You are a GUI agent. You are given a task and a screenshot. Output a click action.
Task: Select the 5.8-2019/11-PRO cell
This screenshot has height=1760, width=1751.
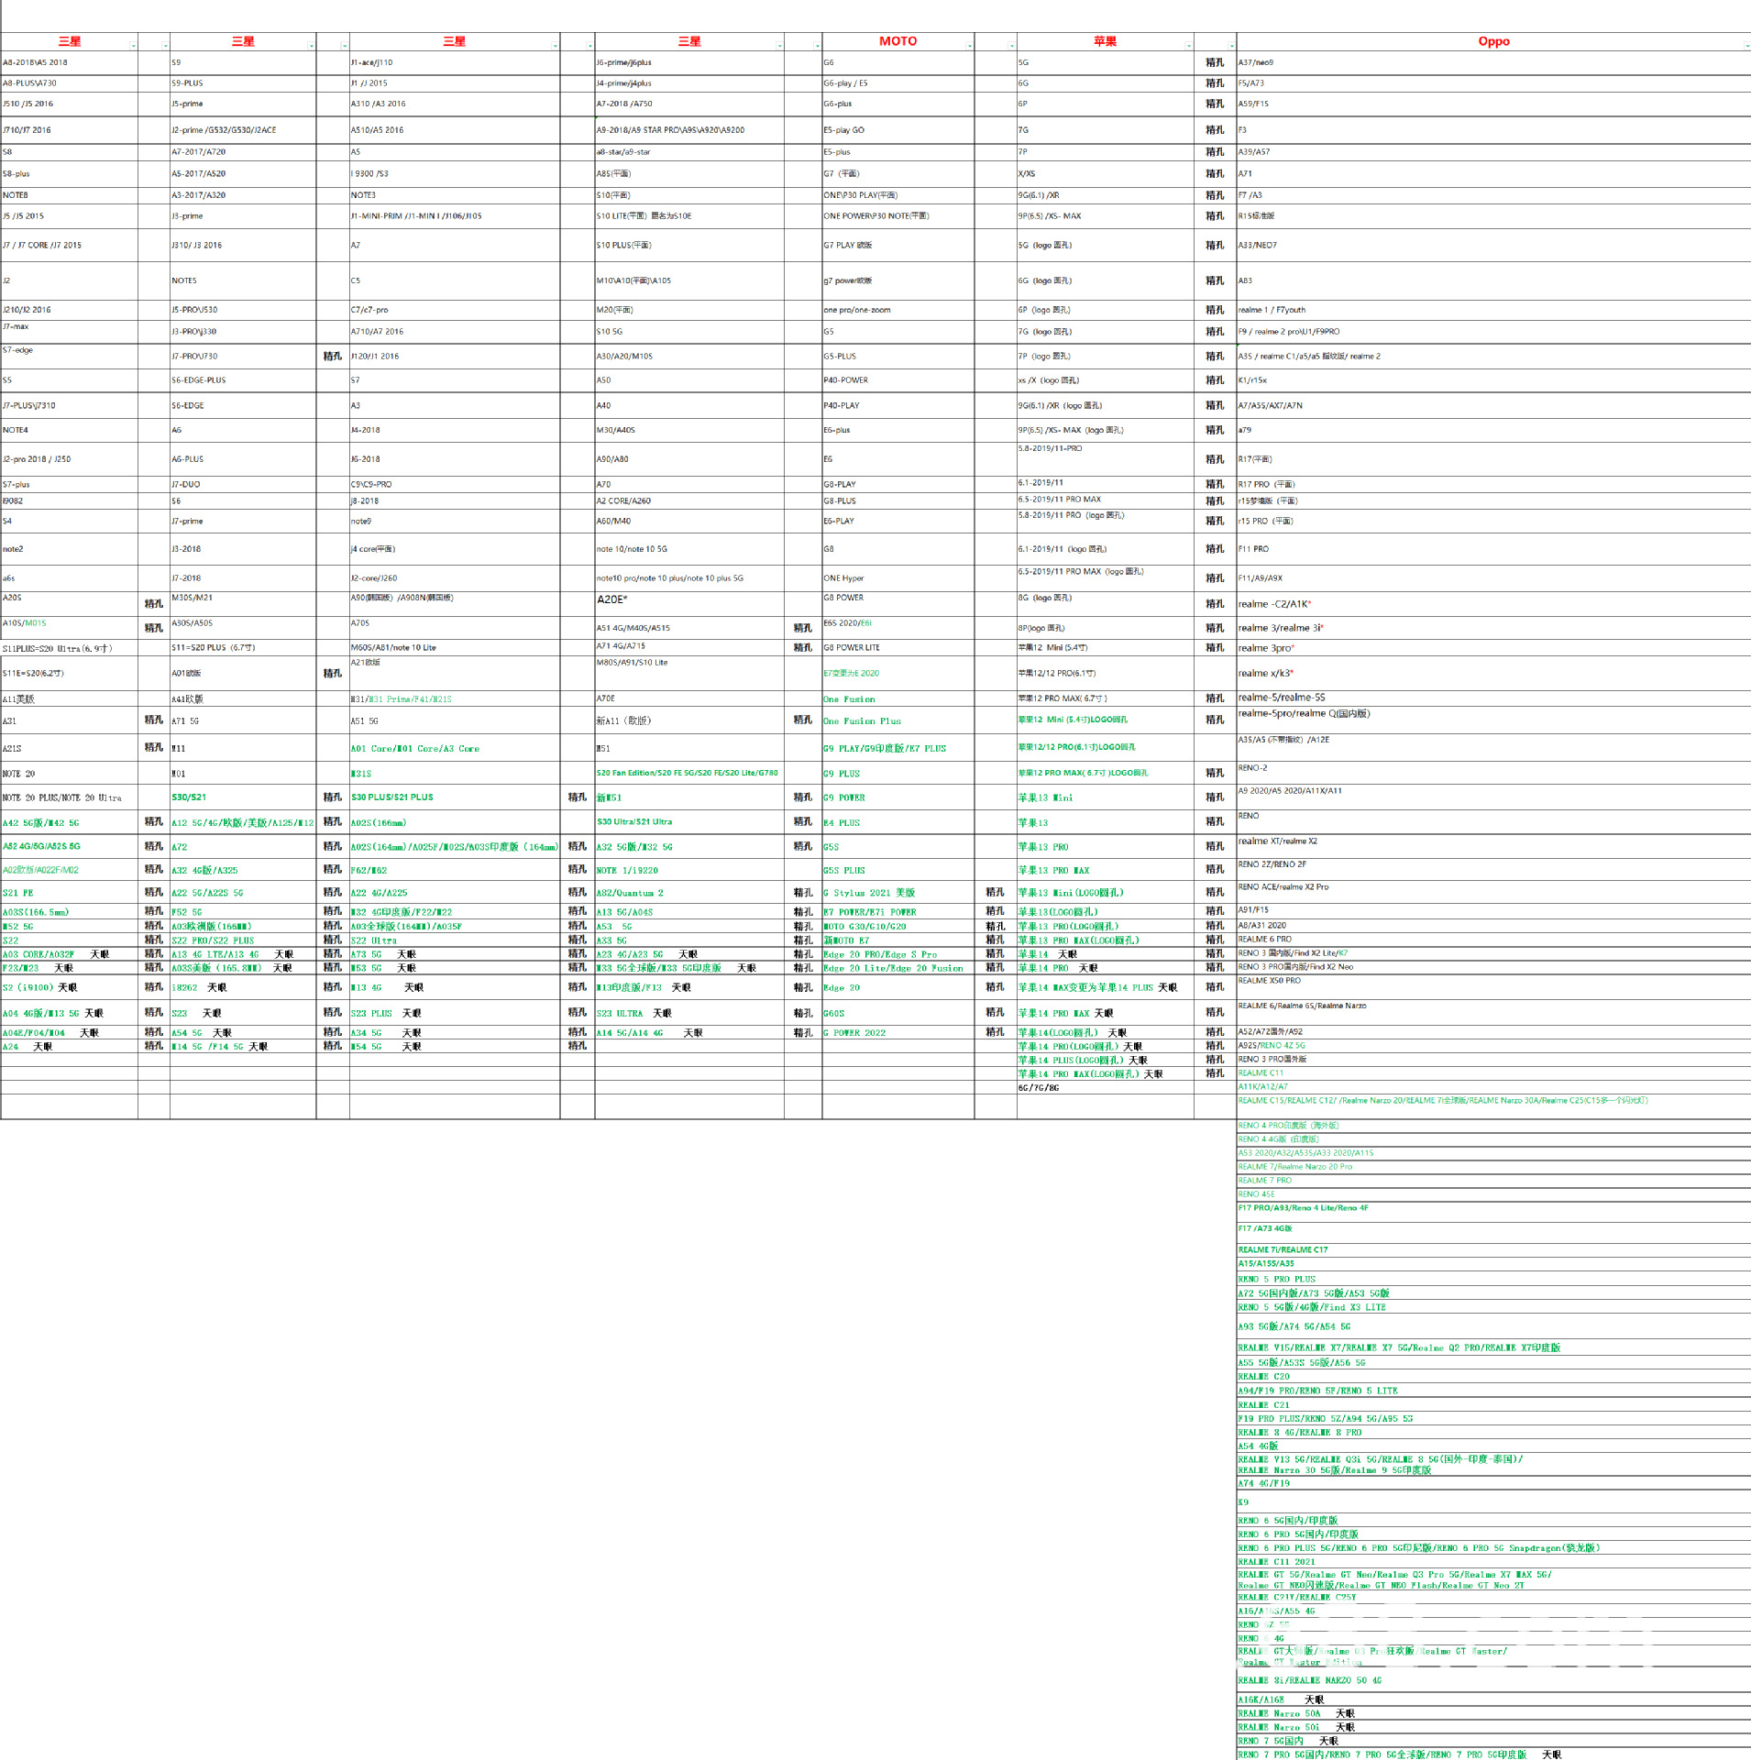1105,458
